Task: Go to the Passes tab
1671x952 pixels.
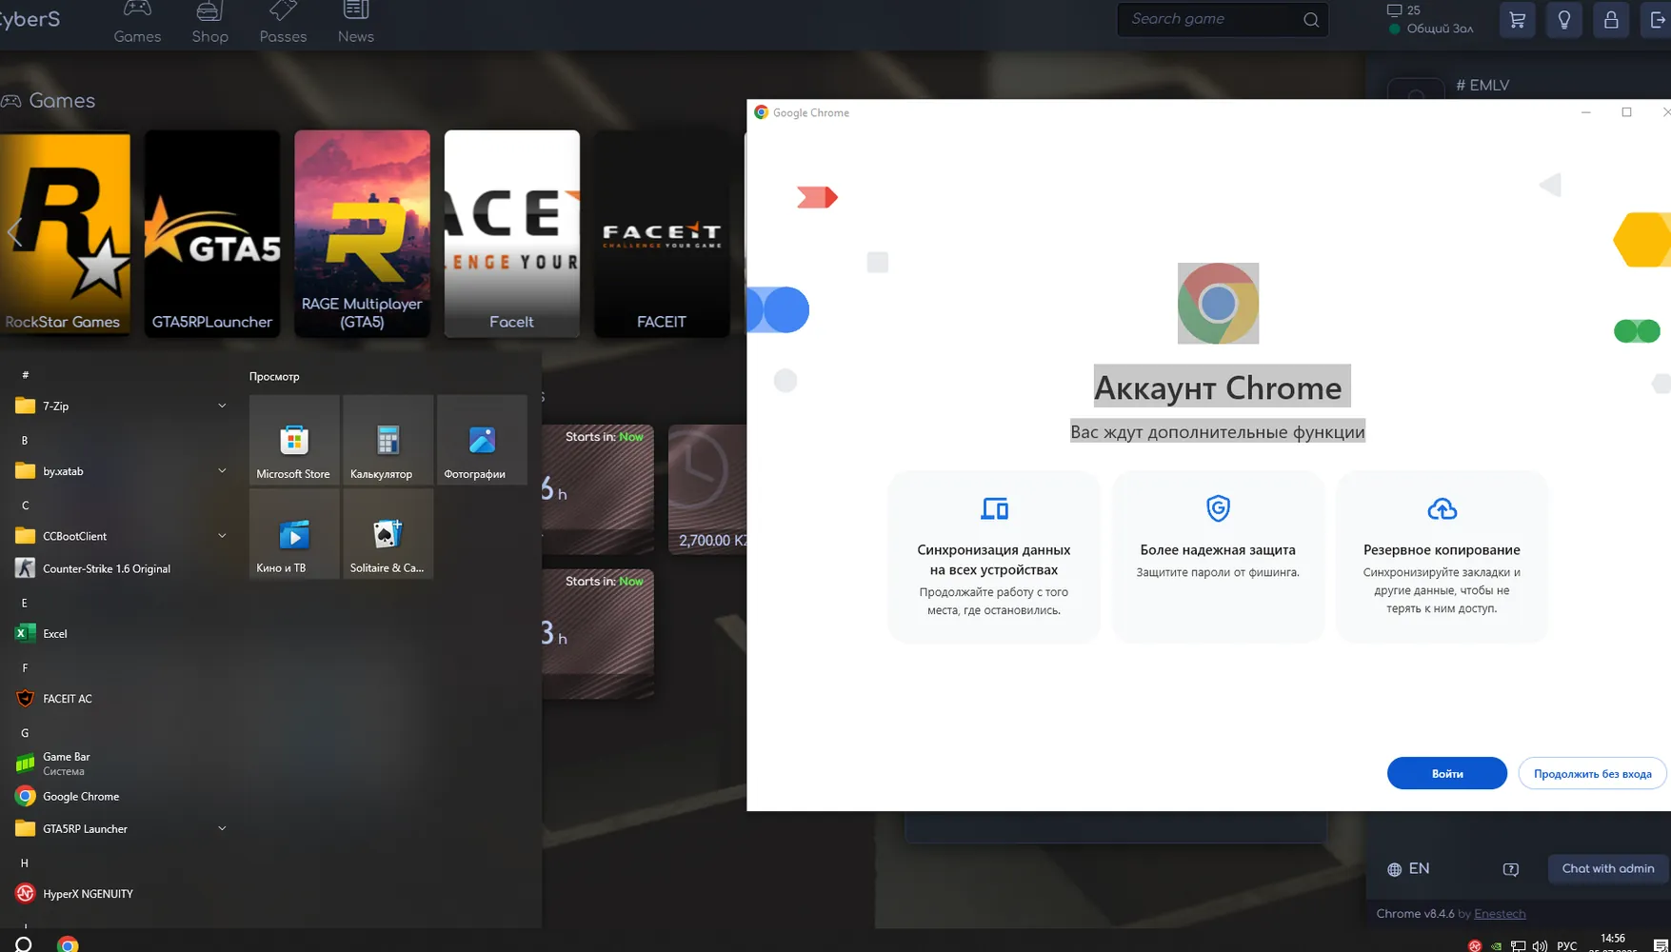Action: click(x=283, y=23)
